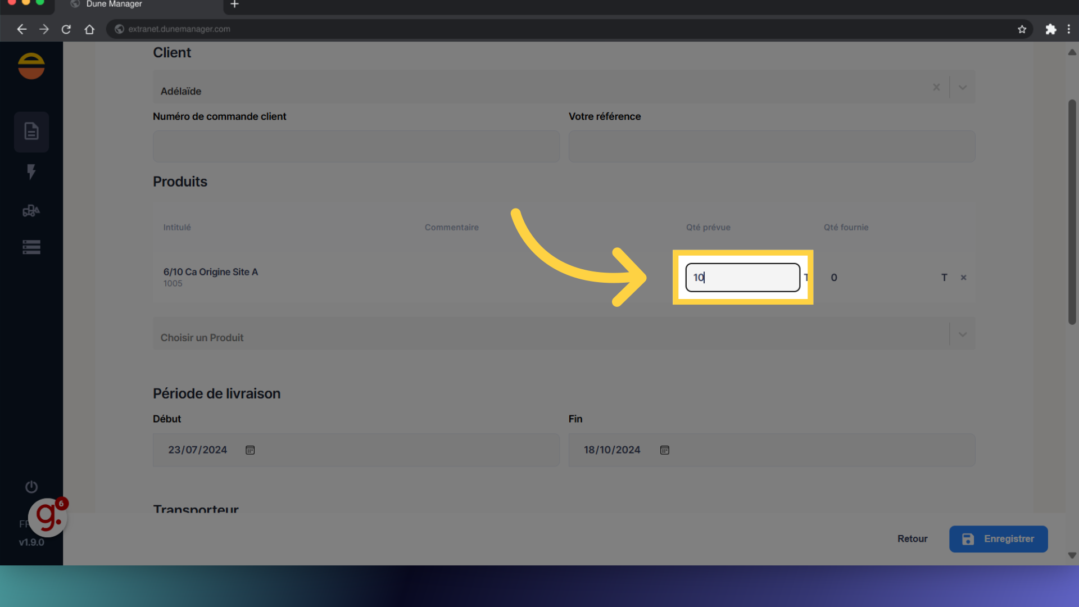Open the documents sidebar icon

[x=31, y=132]
